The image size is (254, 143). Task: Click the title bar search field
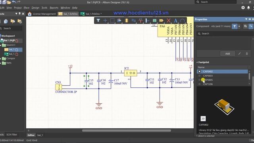(x=216, y=2)
